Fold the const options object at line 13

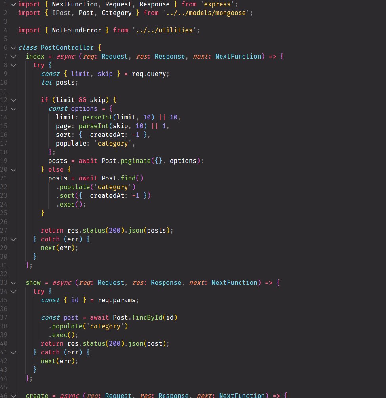coord(13,109)
